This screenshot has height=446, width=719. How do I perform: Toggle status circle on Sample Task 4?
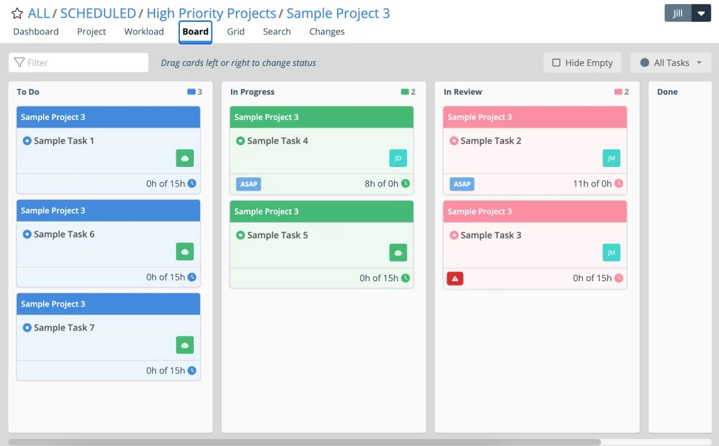click(240, 141)
